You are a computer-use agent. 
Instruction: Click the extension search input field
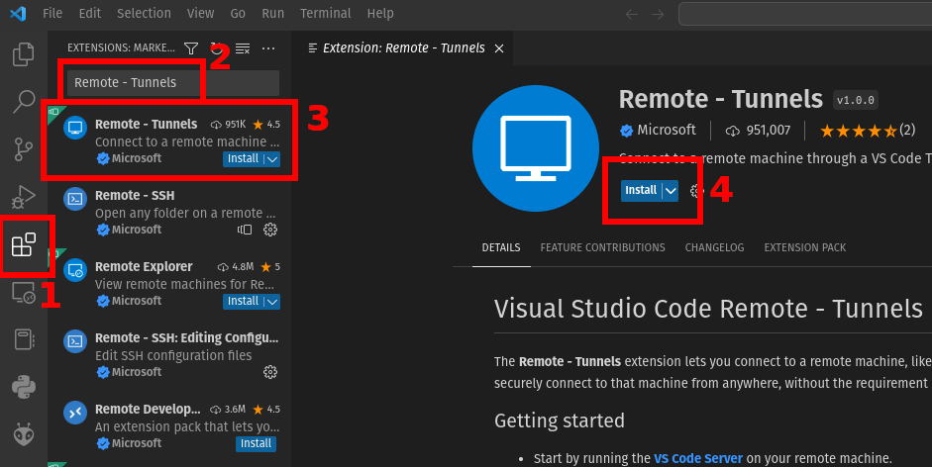click(x=173, y=83)
